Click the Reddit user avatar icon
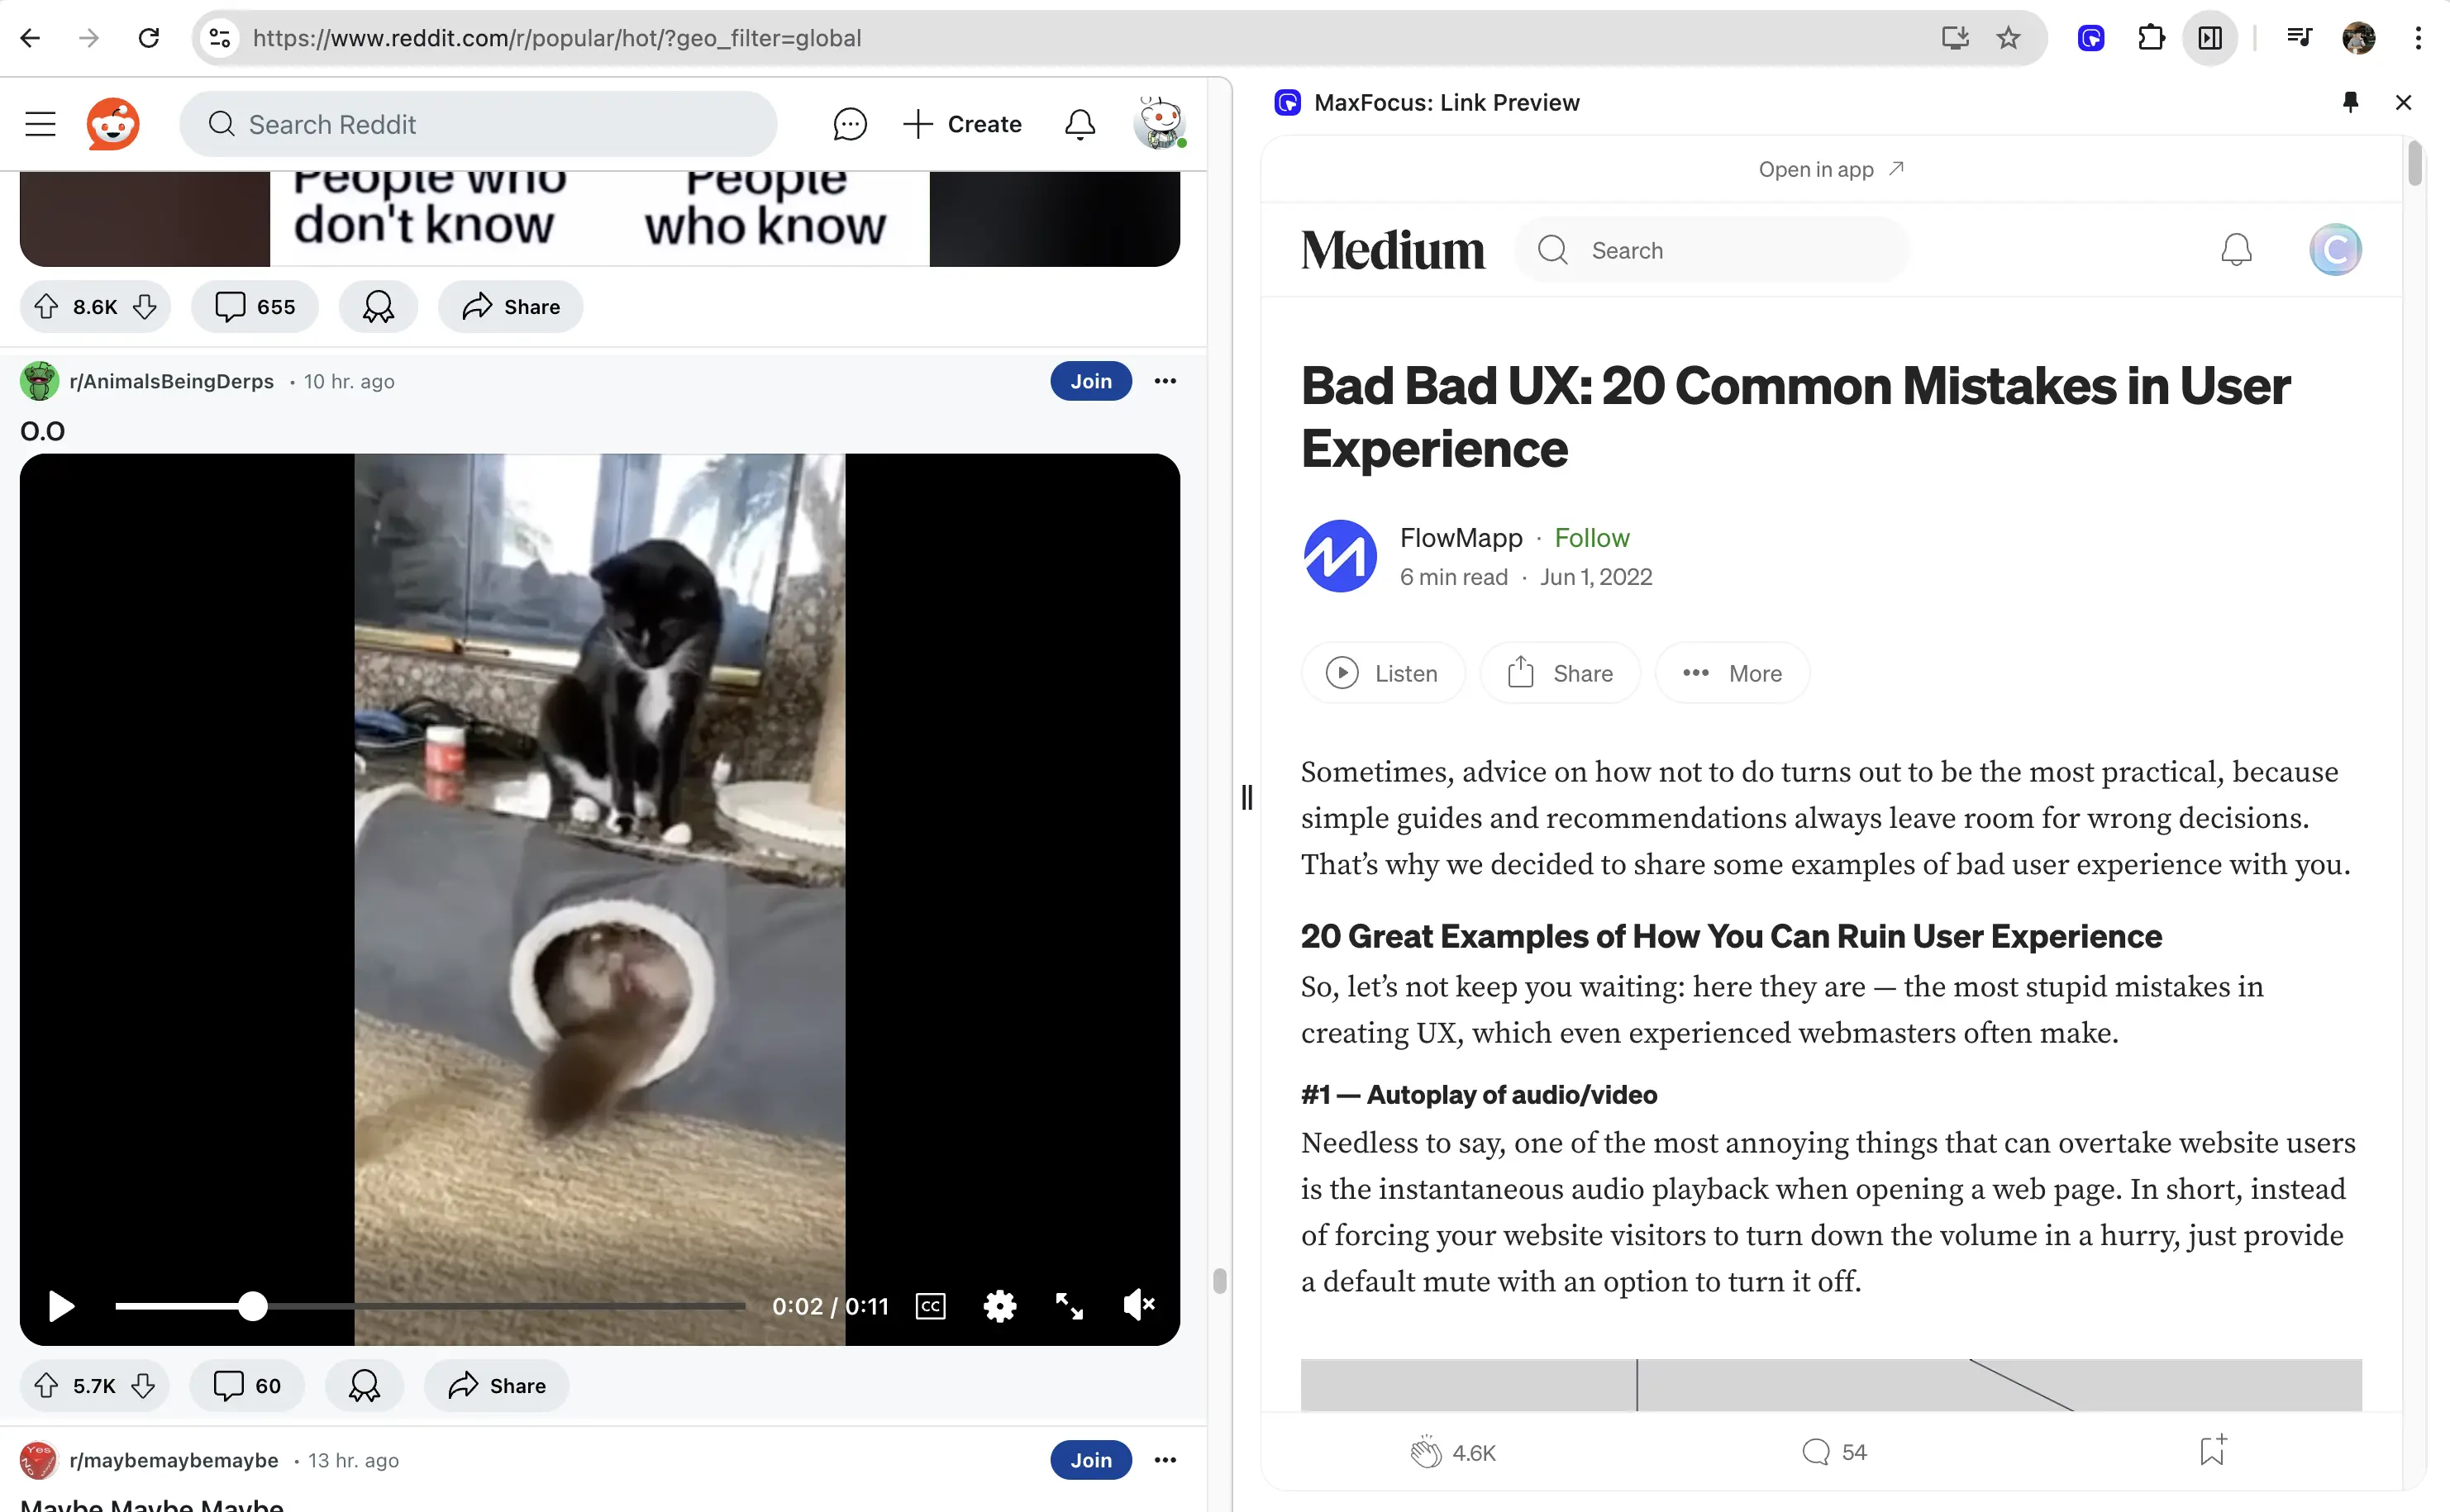 click(x=1161, y=122)
